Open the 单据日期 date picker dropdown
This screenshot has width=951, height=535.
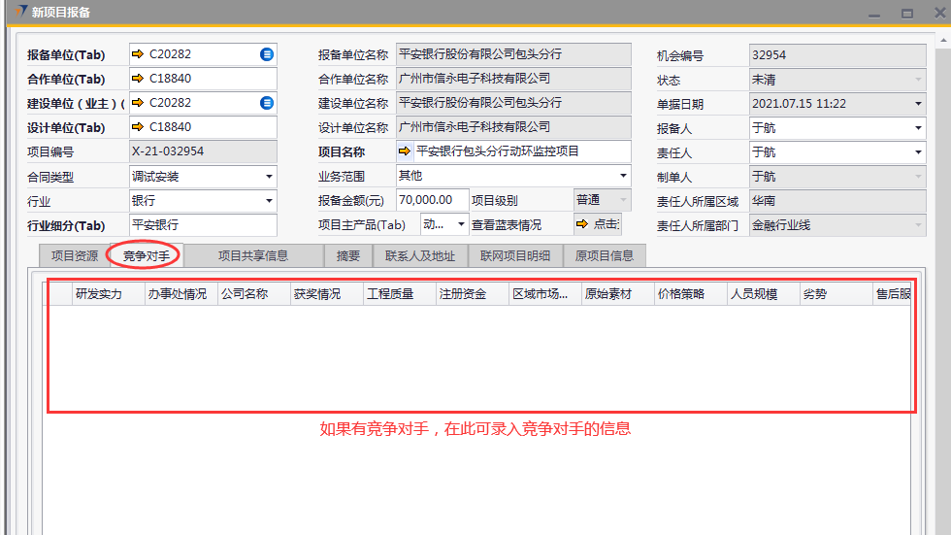[x=918, y=104]
